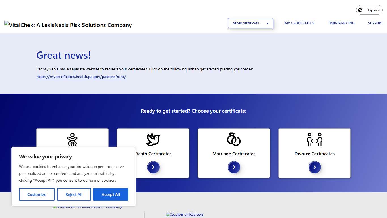Click the Marriage Certificates card title
Image resolution: width=387 pixels, height=218 pixels.
(x=234, y=154)
